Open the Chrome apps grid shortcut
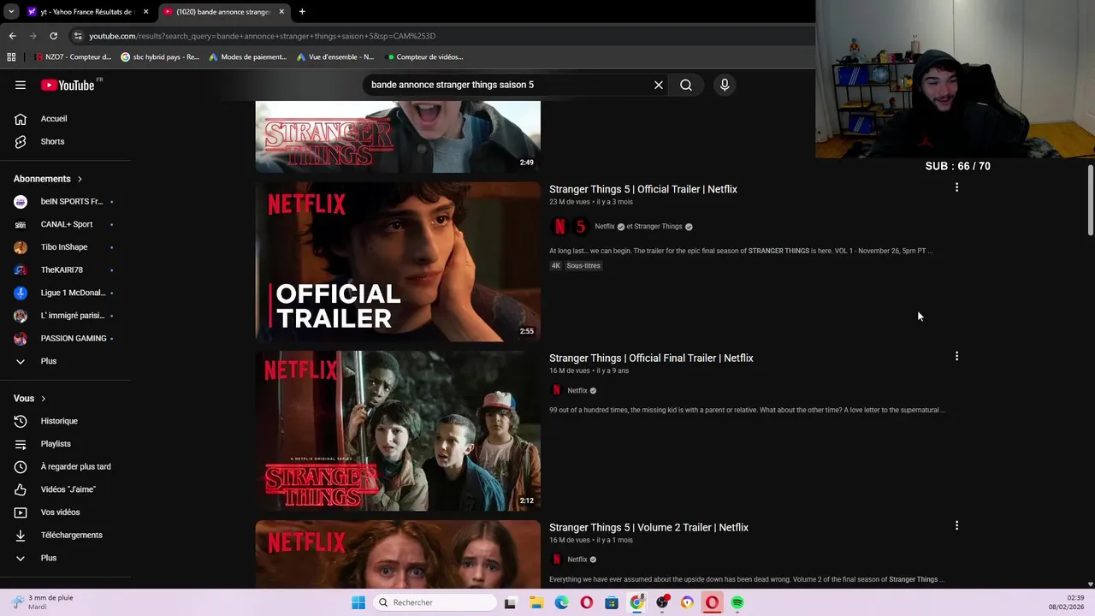Viewport: 1095px width, 616px height. coord(11,57)
